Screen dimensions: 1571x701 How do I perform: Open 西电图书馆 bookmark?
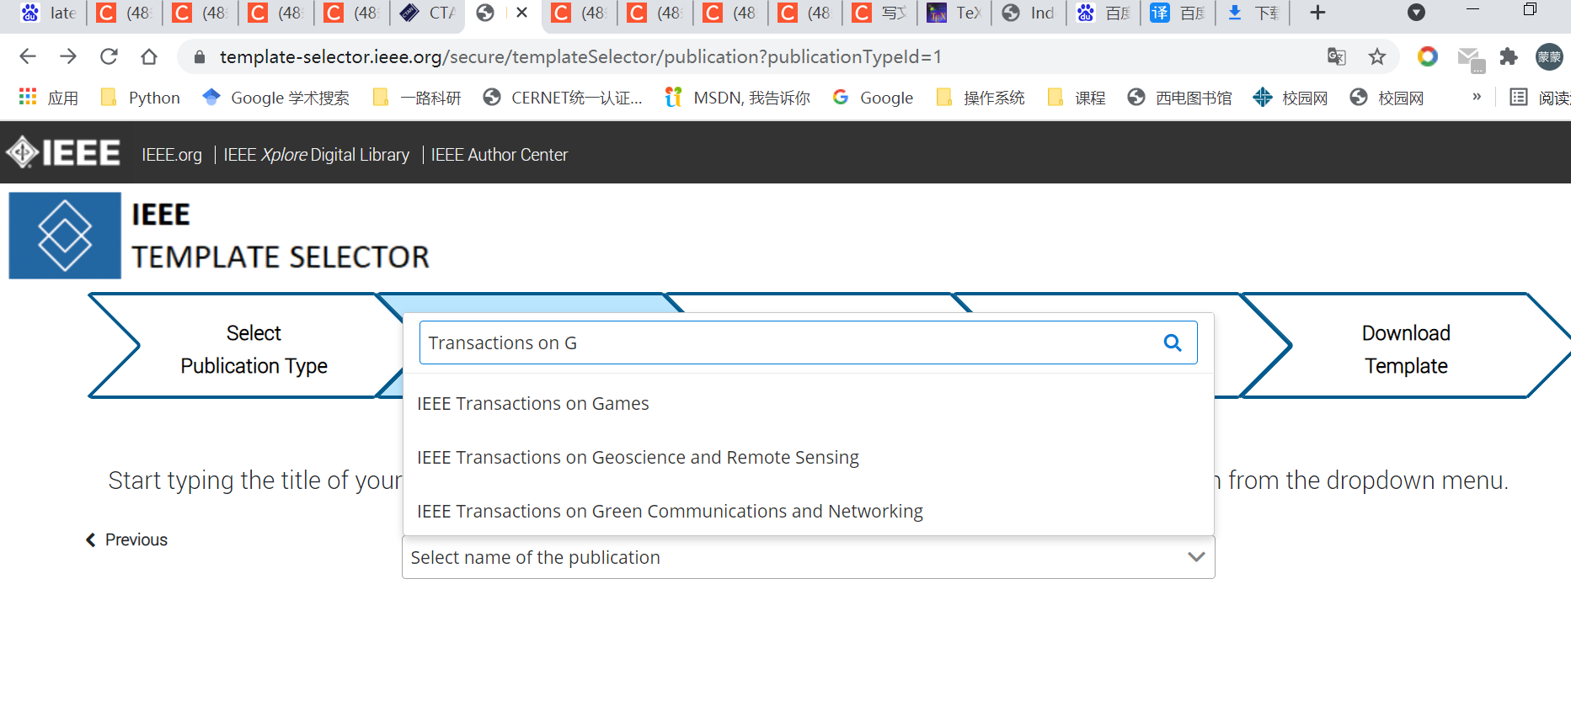tap(1179, 98)
